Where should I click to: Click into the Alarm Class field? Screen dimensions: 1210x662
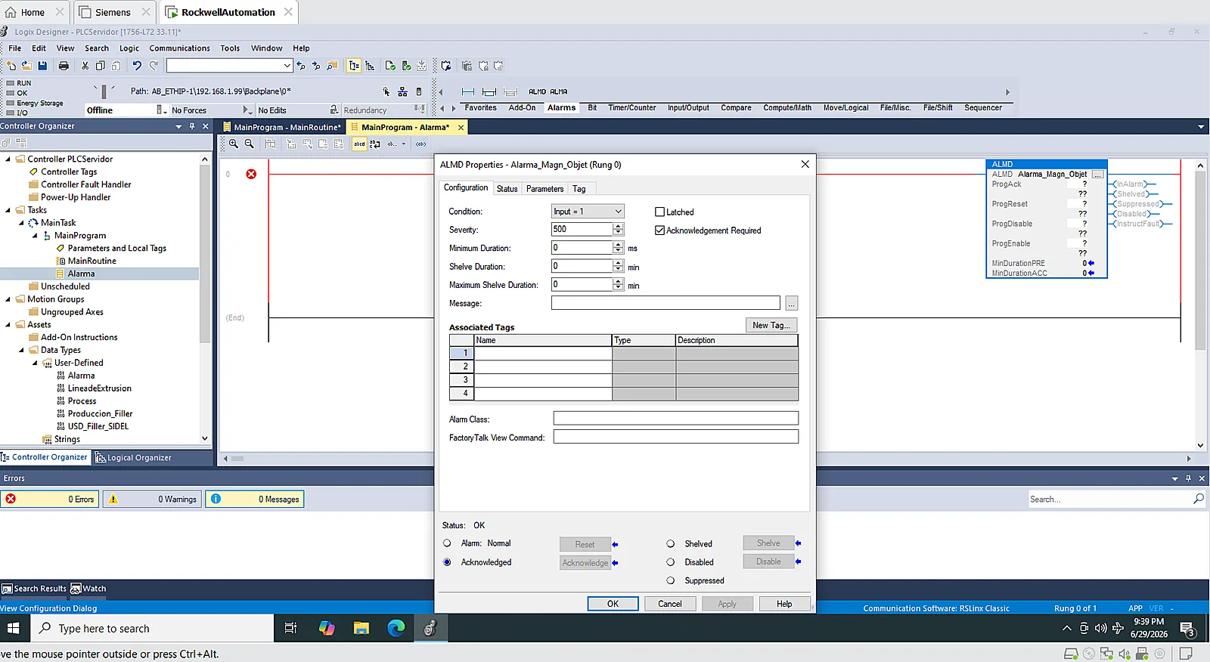coord(675,418)
